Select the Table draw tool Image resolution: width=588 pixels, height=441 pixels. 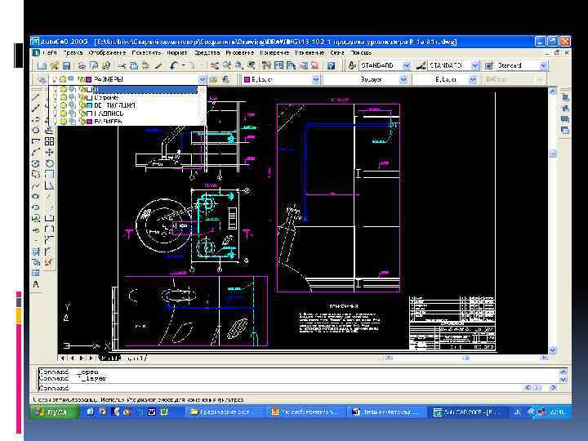pyautogui.click(x=36, y=274)
